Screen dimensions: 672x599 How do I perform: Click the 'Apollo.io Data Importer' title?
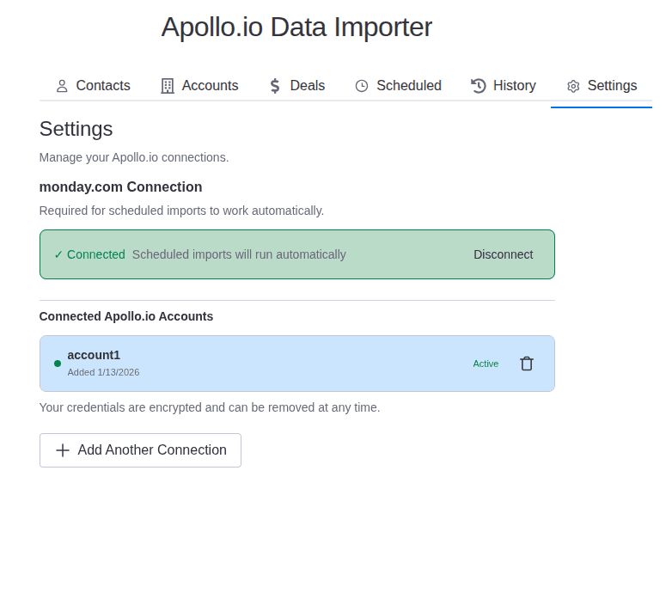296,28
